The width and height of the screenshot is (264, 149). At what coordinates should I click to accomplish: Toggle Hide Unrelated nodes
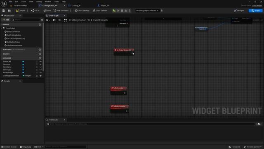pyautogui.click(x=61, y=11)
